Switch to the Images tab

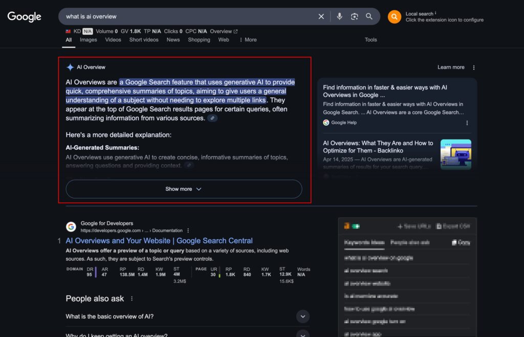(x=88, y=40)
